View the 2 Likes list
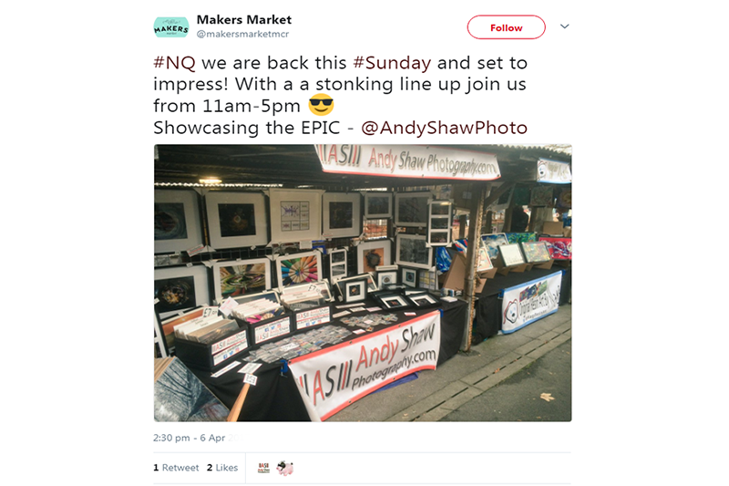Screen dimensions: 729x486 pos(222,468)
